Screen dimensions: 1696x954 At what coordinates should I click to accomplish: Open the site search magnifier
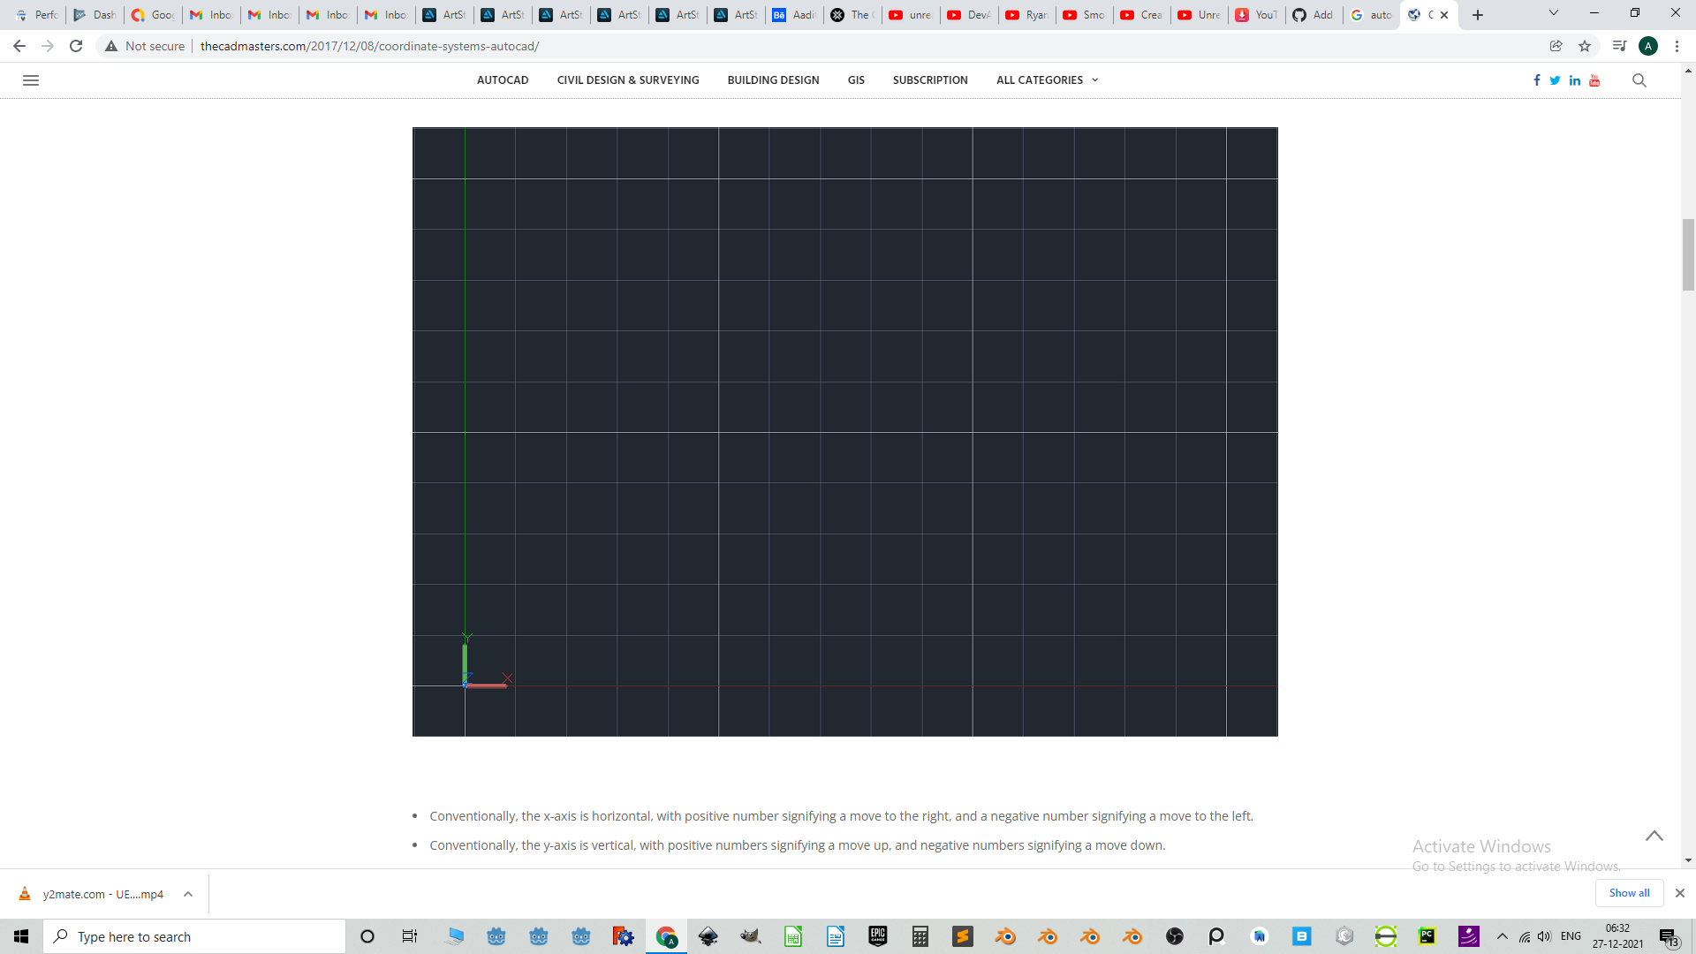pos(1639,79)
